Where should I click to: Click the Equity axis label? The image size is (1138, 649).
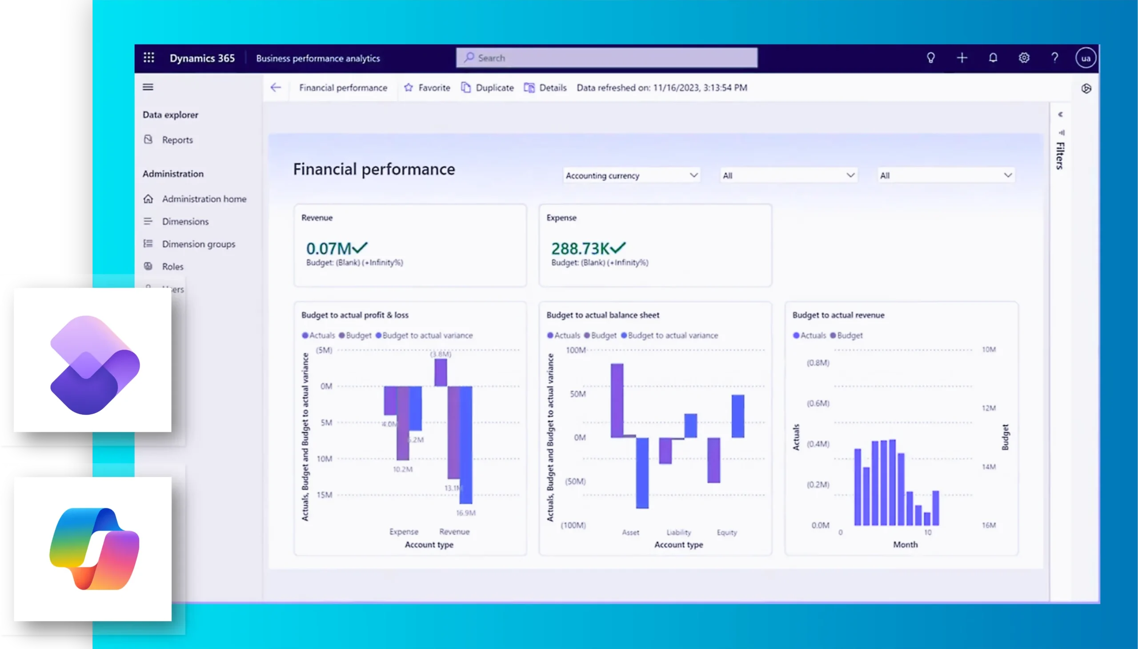coord(726,532)
